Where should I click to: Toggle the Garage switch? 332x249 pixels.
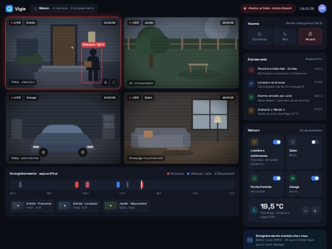click(x=315, y=178)
